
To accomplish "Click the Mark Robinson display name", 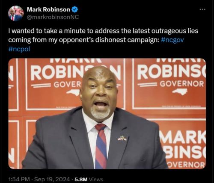I will pyautogui.click(x=48, y=9).
